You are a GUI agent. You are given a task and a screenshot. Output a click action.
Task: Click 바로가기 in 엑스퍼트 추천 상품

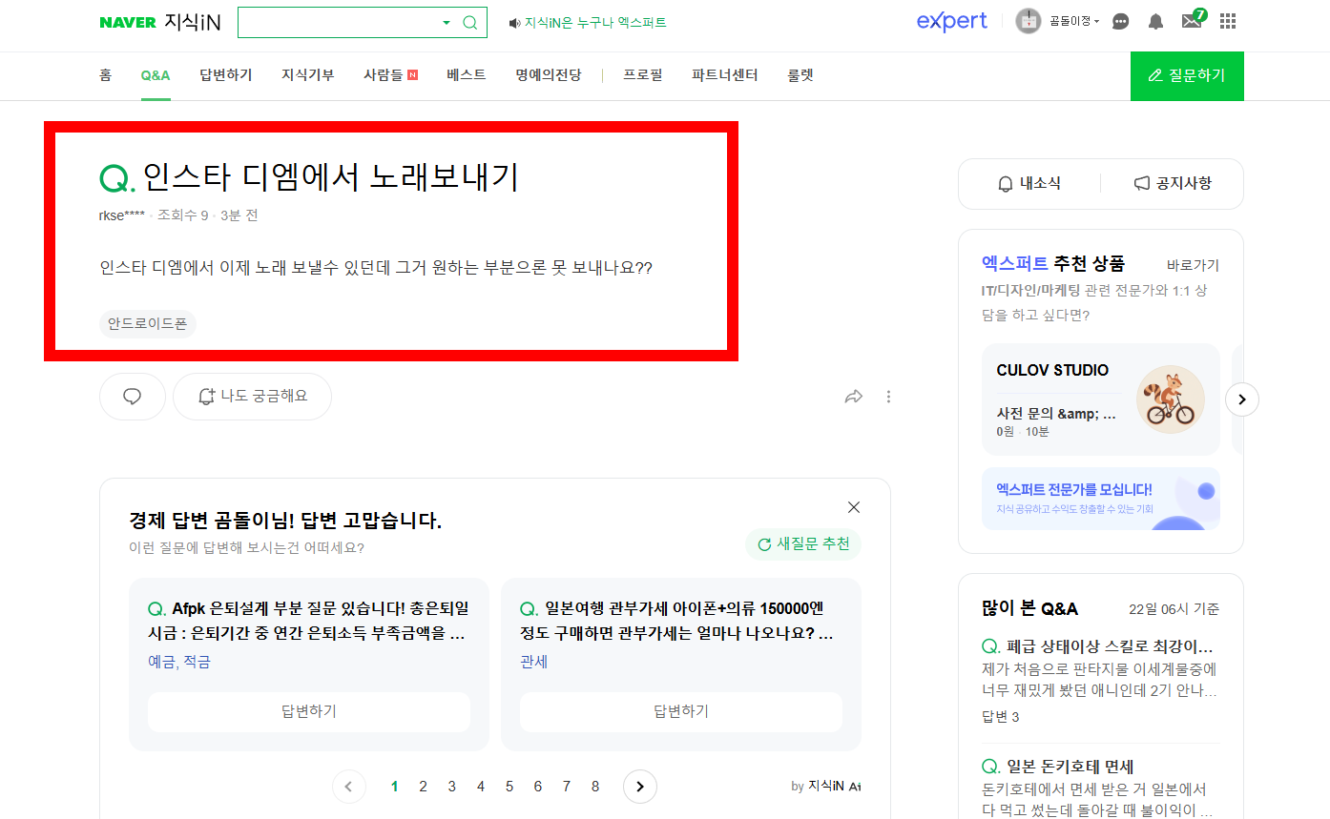pyautogui.click(x=1193, y=265)
